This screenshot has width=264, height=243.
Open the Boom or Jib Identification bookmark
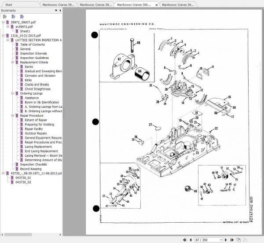pos(42,102)
